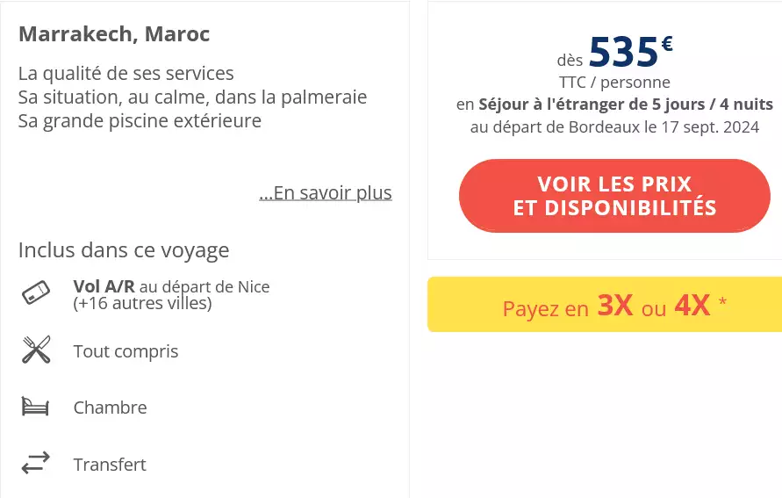Click the +16 autres villes text
Screen dimensions: 782x498
point(142,304)
